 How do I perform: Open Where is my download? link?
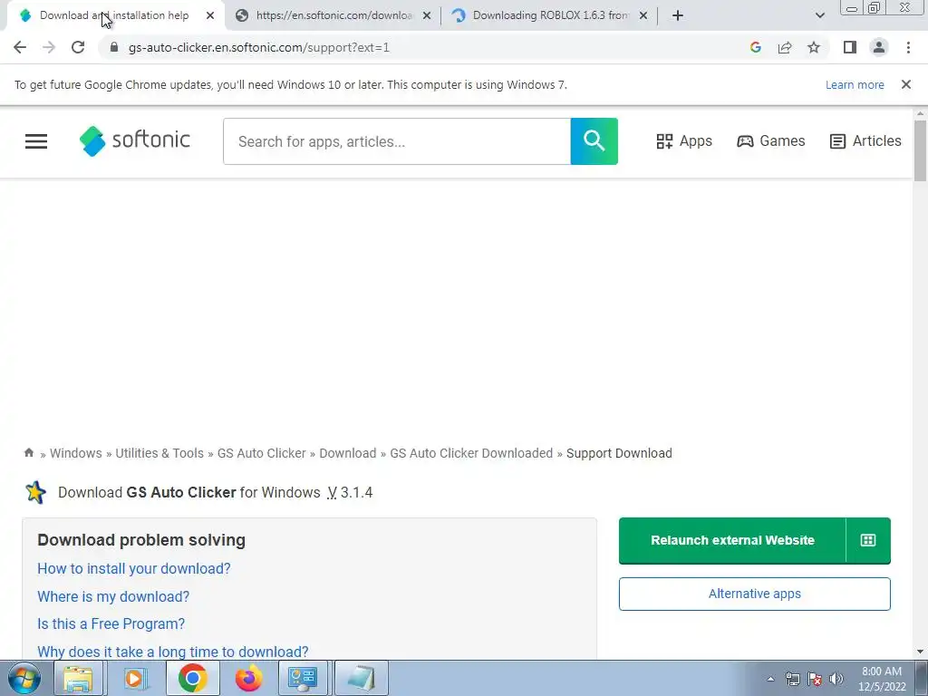pyautogui.click(x=113, y=596)
